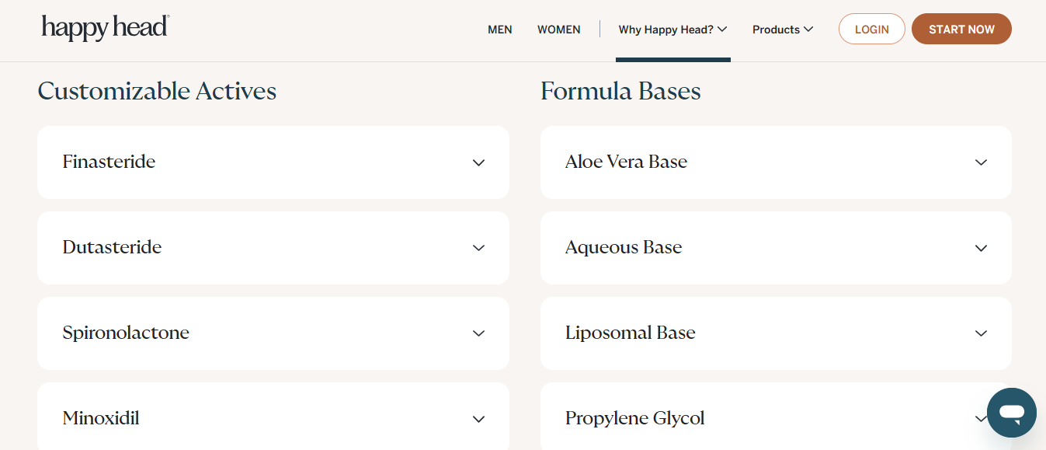This screenshot has width=1046, height=450.
Task: Click the Minoxidil chevron arrow
Action: click(x=478, y=419)
